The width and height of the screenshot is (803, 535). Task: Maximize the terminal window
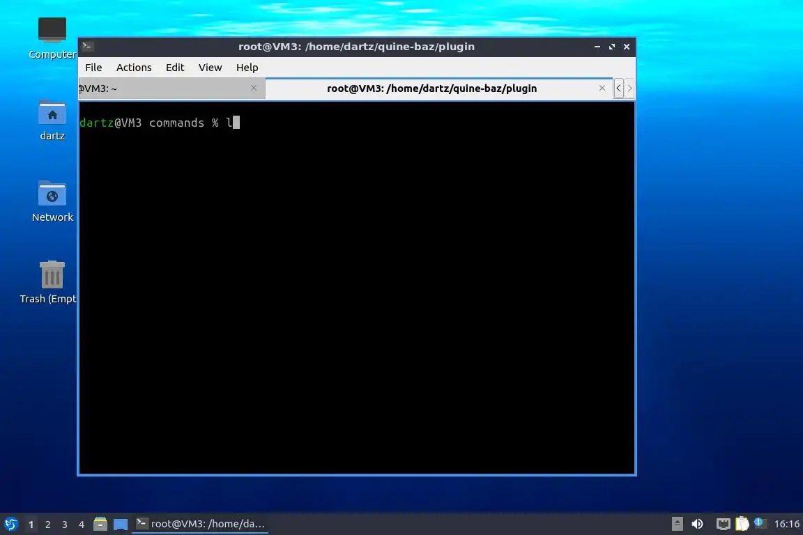pyautogui.click(x=612, y=47)
